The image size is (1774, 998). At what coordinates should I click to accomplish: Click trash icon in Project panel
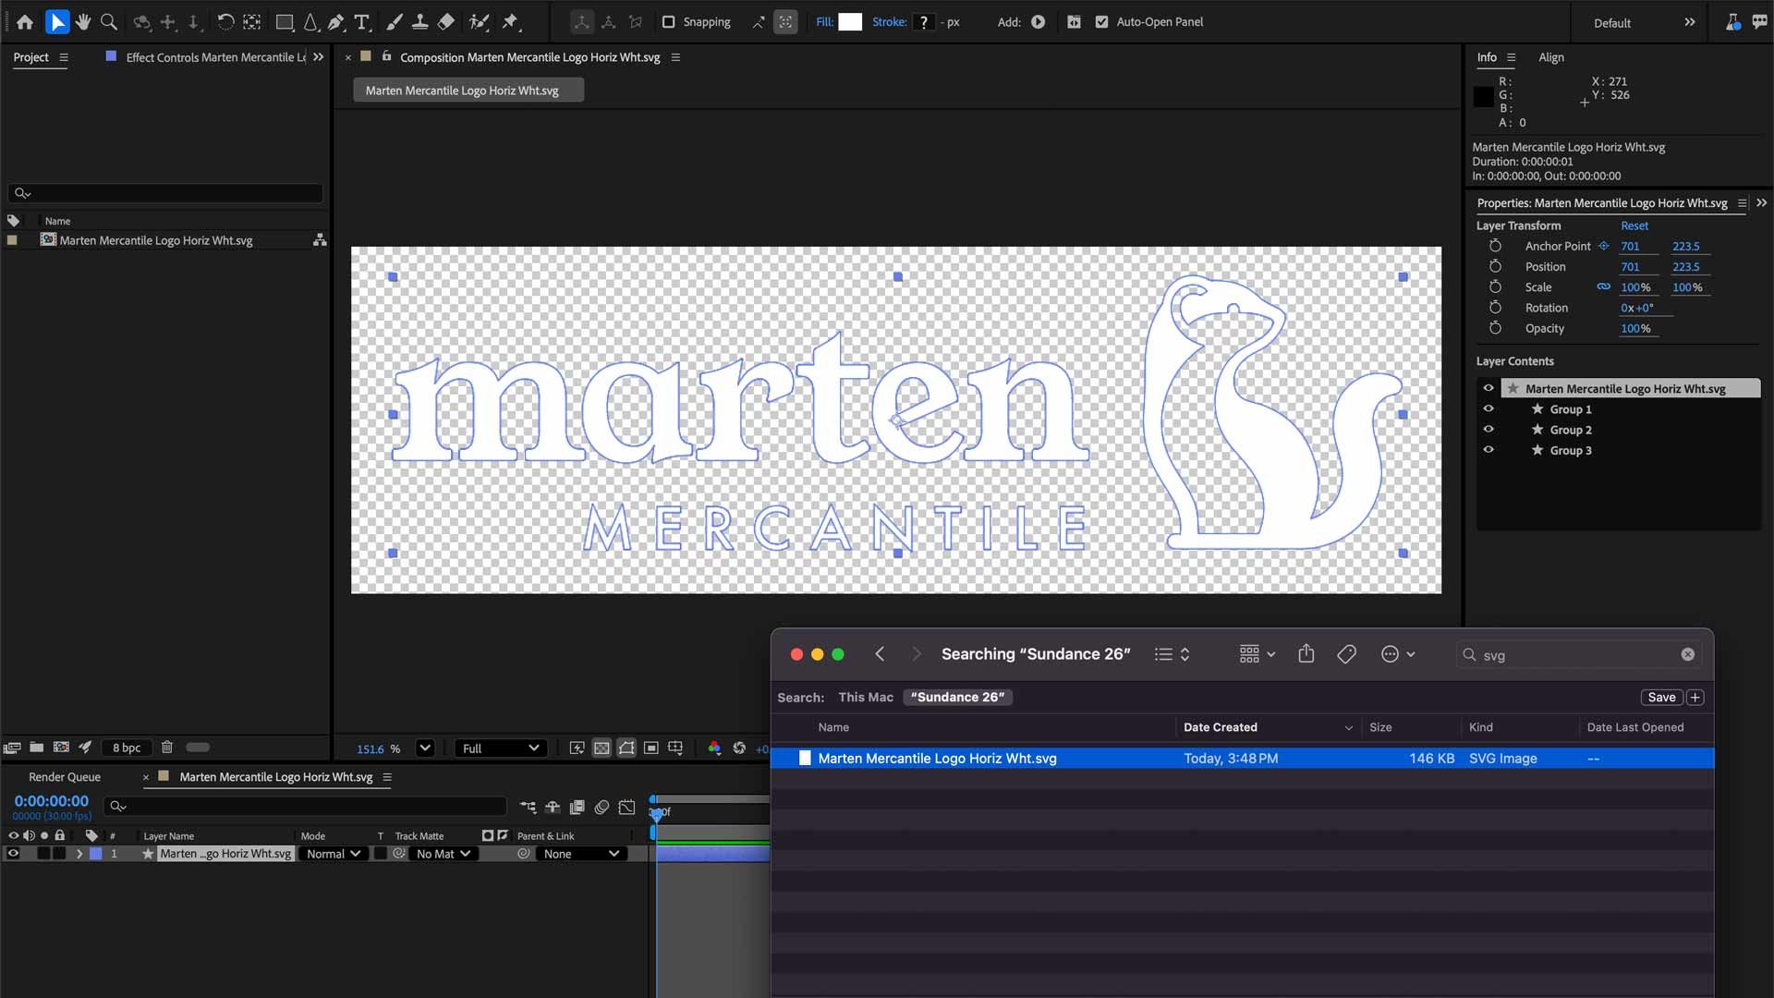tap(167, 748)
